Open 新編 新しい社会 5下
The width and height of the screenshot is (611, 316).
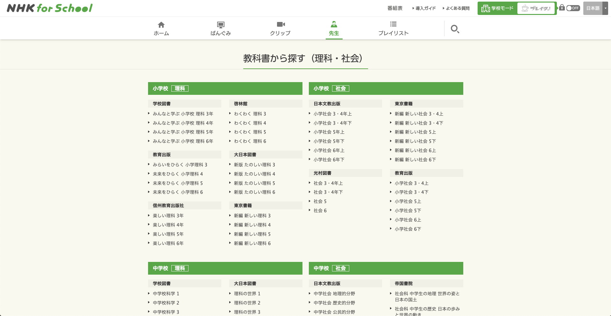tap(415, 141)
